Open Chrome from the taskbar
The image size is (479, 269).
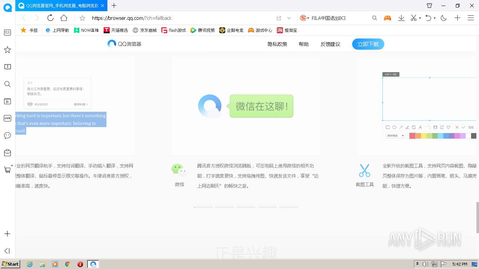67,264
